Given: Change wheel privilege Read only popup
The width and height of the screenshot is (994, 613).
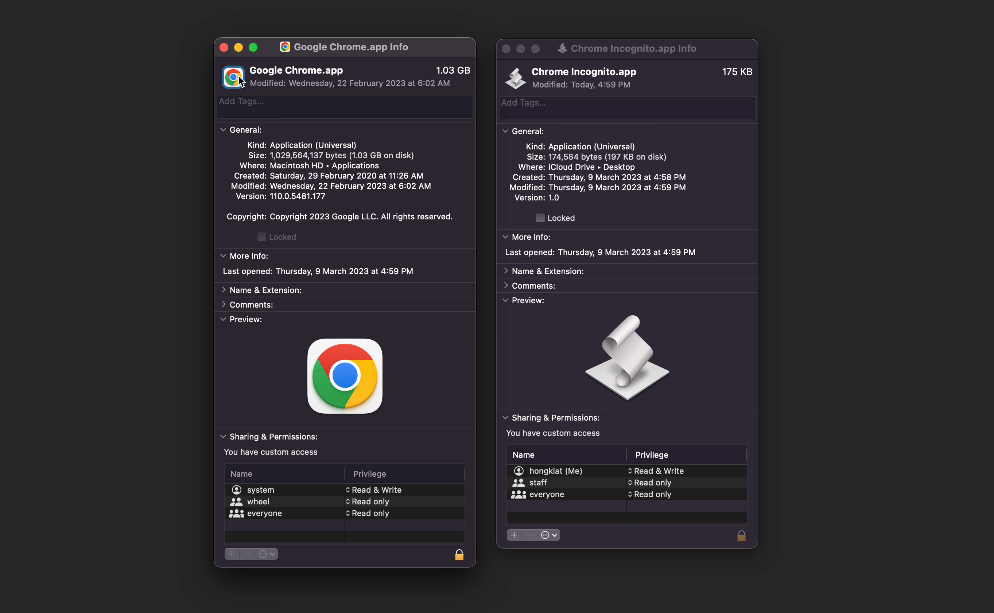Looking at the screenshot, I should [x=368, y=501].
